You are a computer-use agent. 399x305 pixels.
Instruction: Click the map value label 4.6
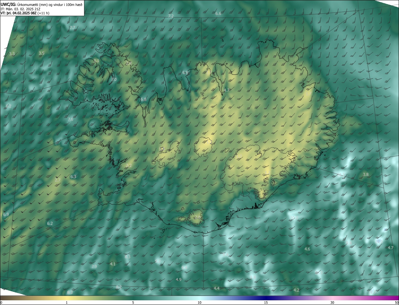[307, 249]
